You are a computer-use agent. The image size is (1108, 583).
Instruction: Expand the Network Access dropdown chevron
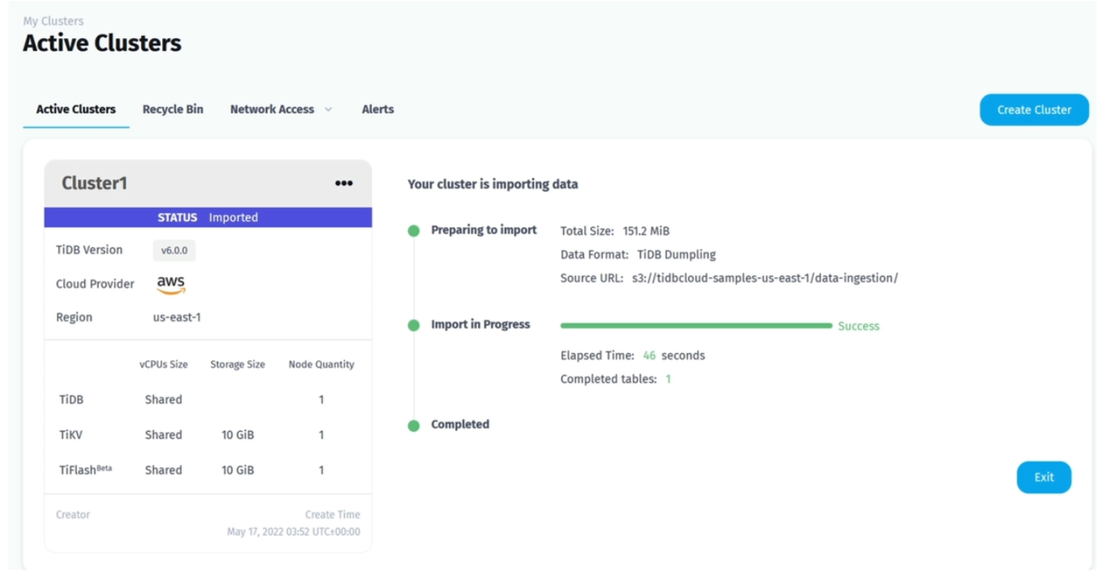click(329, 110)
